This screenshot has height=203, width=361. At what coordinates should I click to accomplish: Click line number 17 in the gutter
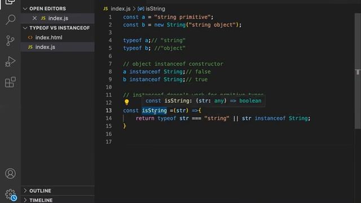tap(109, 142)
